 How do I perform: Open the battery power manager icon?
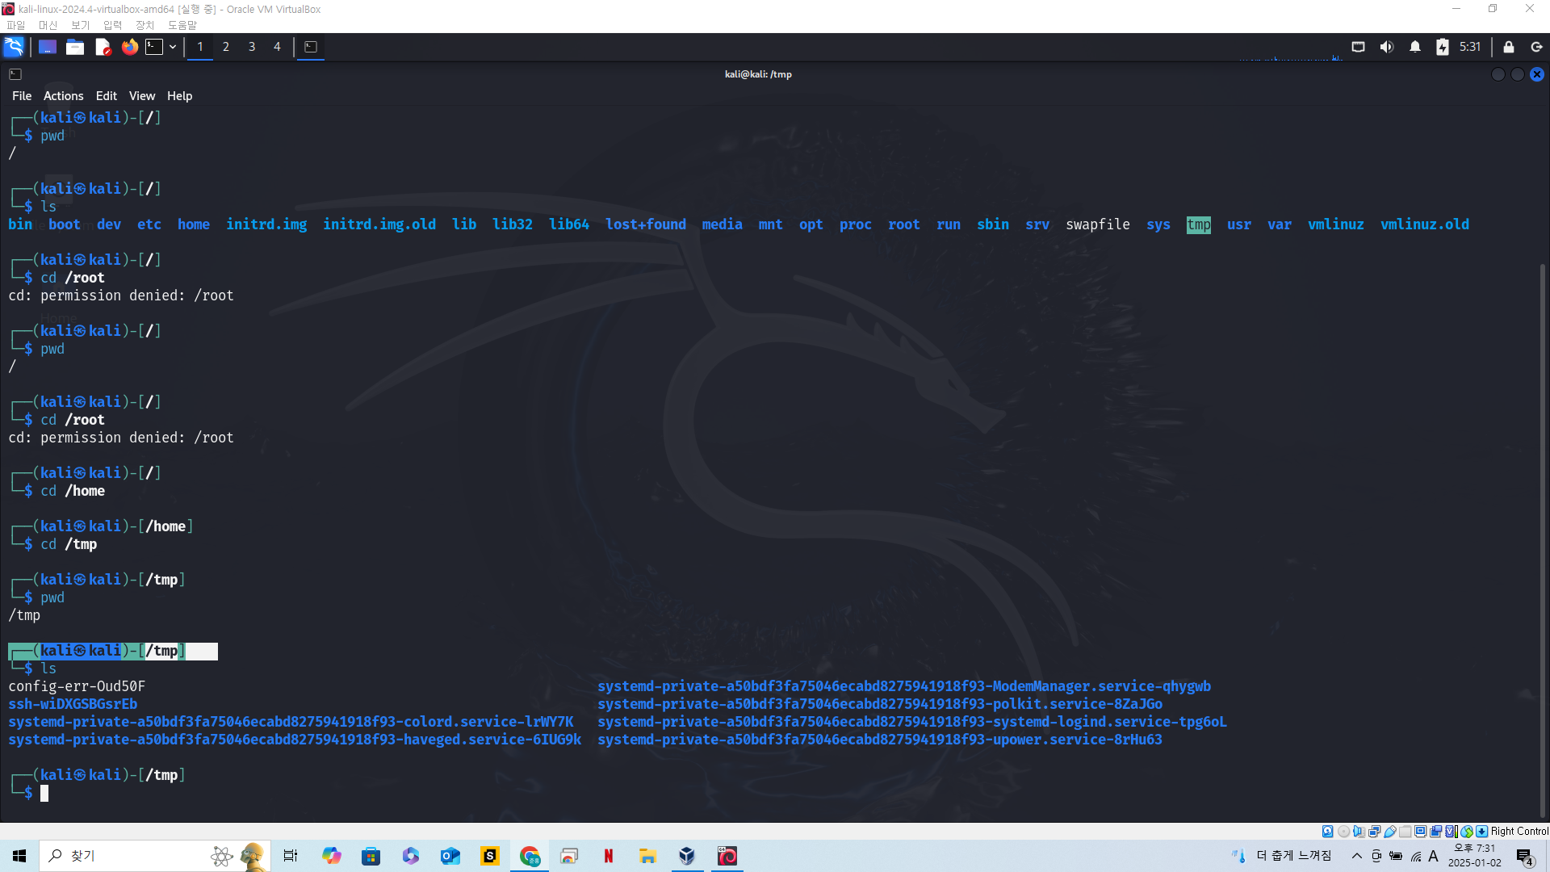point(1442,47)
